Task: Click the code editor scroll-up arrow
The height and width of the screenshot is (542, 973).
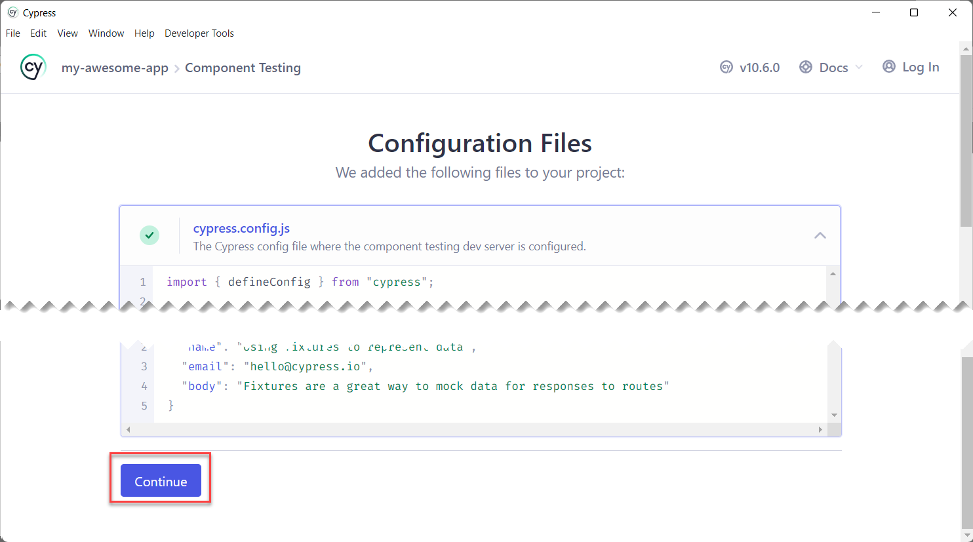Action: [833, 274]
